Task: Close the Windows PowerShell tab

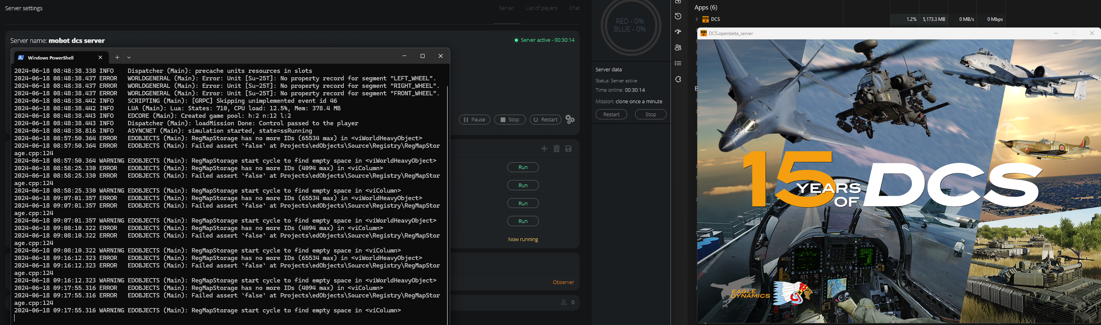Action: click(x=101, y=57)
